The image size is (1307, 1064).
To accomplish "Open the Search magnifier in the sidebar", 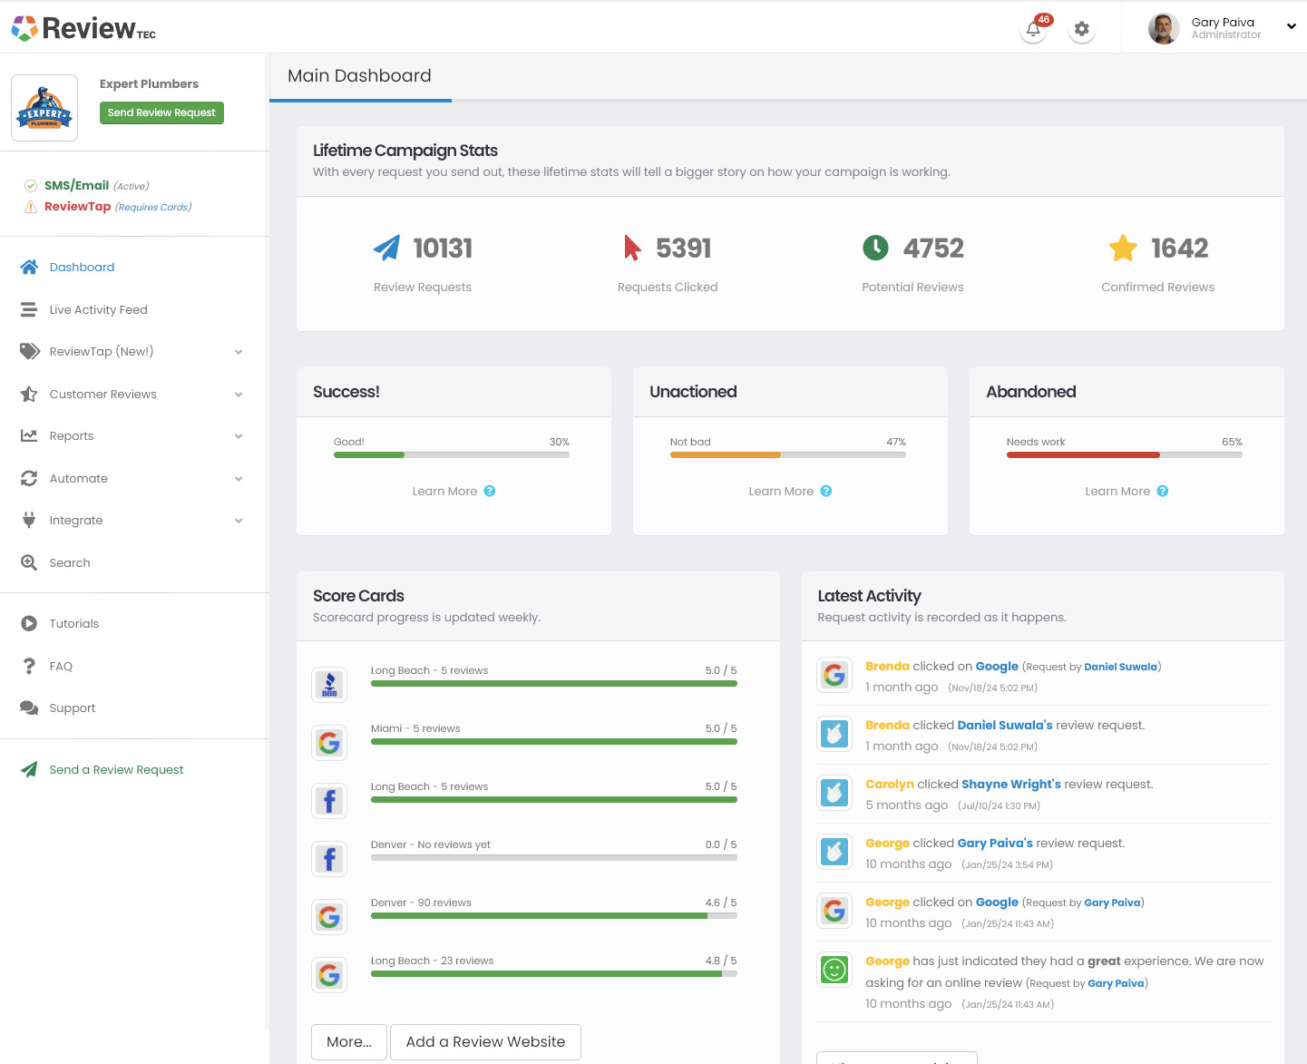I will click(x=29, y=562).
